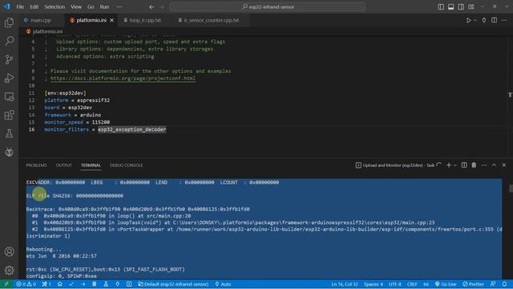513x289 pixels.
Task: Split the terminal panel
Action: click(x=464, y=165)
